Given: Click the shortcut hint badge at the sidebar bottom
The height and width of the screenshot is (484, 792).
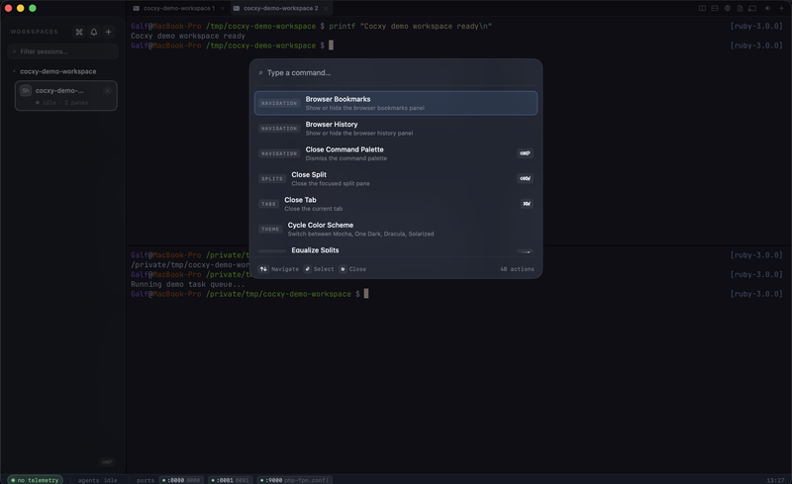Looking at the screenshot, I should tap(107, 462).
